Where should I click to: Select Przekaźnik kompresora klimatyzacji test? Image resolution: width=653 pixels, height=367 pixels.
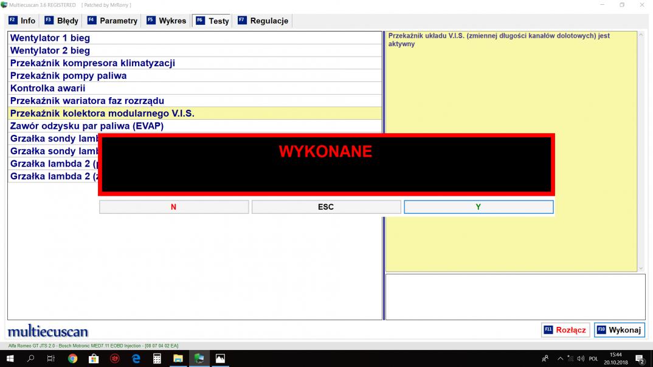[195, 63]
